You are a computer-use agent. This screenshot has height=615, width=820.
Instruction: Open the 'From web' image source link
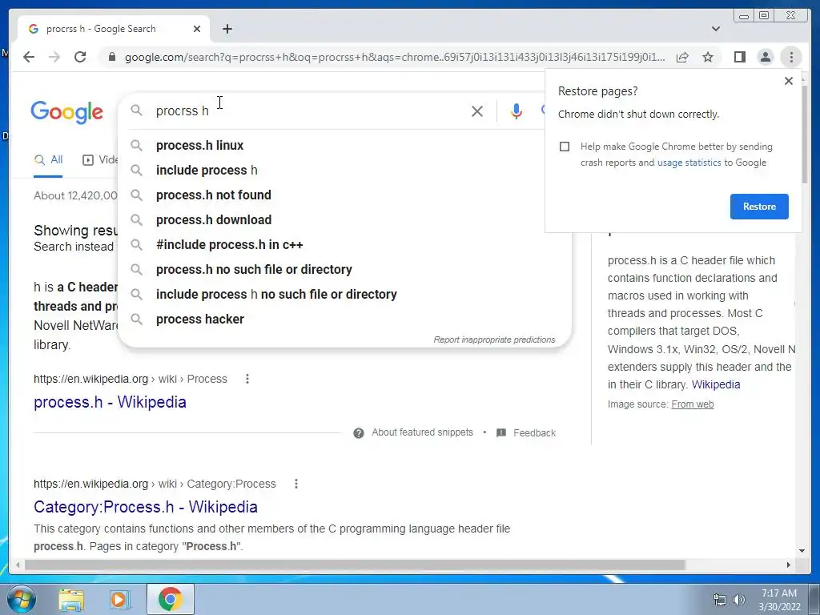point(693,404)
